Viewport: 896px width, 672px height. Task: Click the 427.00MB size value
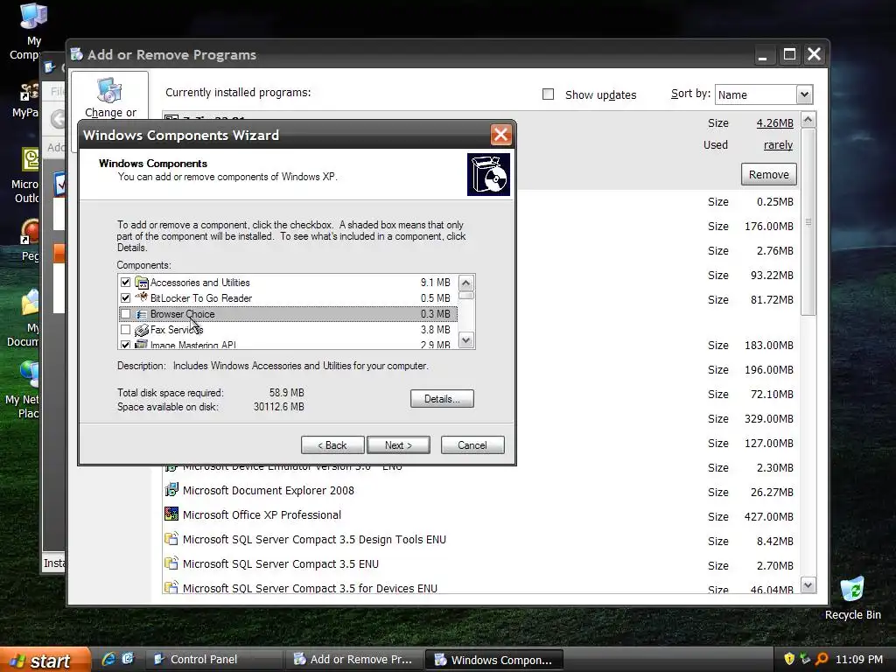tap(768, 516)
